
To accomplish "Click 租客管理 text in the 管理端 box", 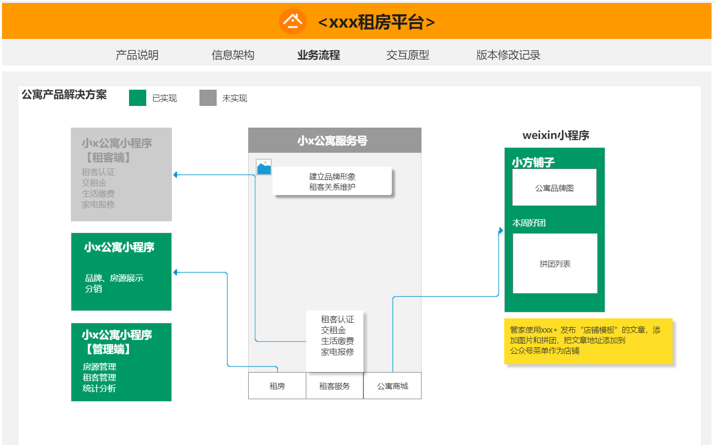I will click(99, 377).
